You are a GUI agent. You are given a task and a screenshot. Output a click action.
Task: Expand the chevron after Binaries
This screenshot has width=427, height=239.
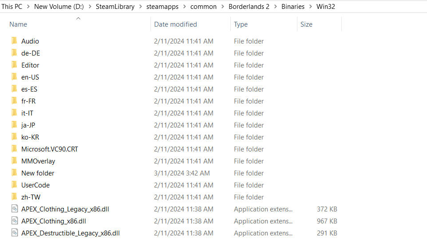click(310, 7)
